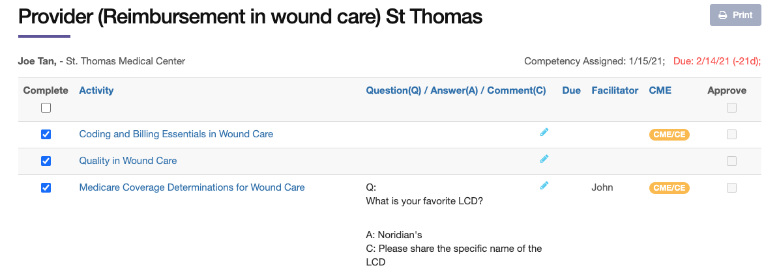The height and width of the screenshot is (272, 779).
Task: Approve Coding and Billing Essentials activity
Action: pyautogui.click(x=731, y=135)
